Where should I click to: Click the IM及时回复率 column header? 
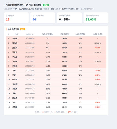[x=97, y=34]
